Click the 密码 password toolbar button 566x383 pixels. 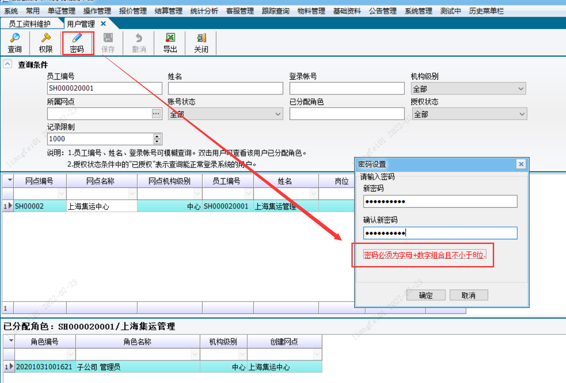coord(77,43)
